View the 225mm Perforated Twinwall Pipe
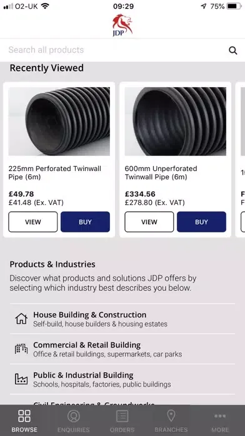 [x=33, y=222]
